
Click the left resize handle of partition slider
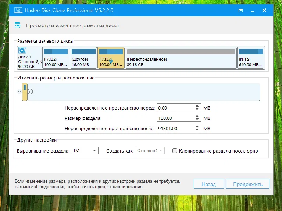point(19,92)
